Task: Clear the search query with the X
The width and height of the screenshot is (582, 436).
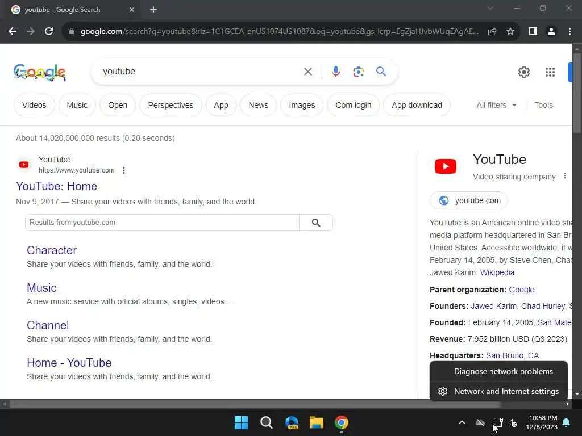Action: pos(308,72)
